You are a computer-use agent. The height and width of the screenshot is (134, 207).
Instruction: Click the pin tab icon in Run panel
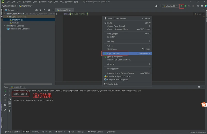pos(5,110)
